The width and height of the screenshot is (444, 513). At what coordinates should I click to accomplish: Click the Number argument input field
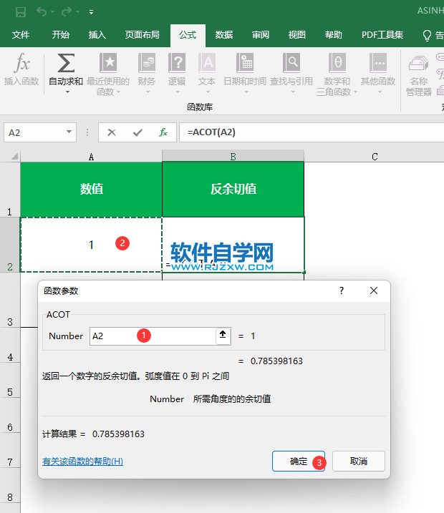(x=153, y=336)
